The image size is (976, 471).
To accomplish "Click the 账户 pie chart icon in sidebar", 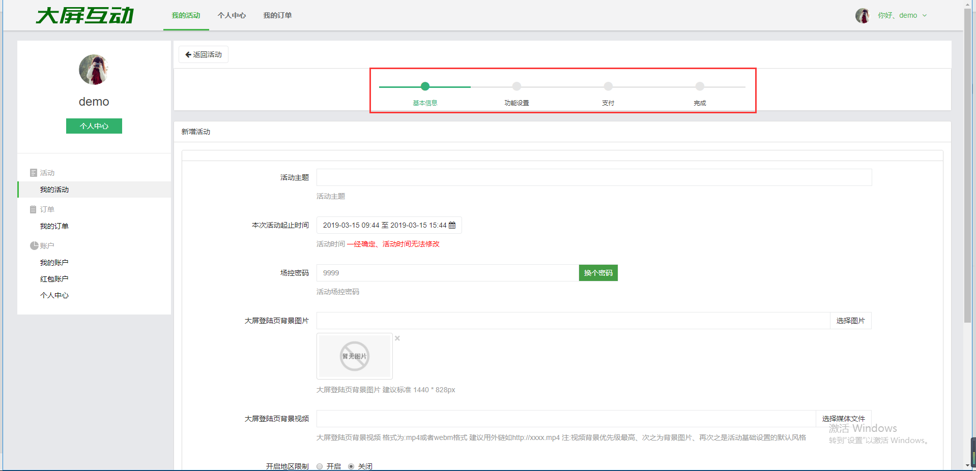I will click(x=34, y=246).
